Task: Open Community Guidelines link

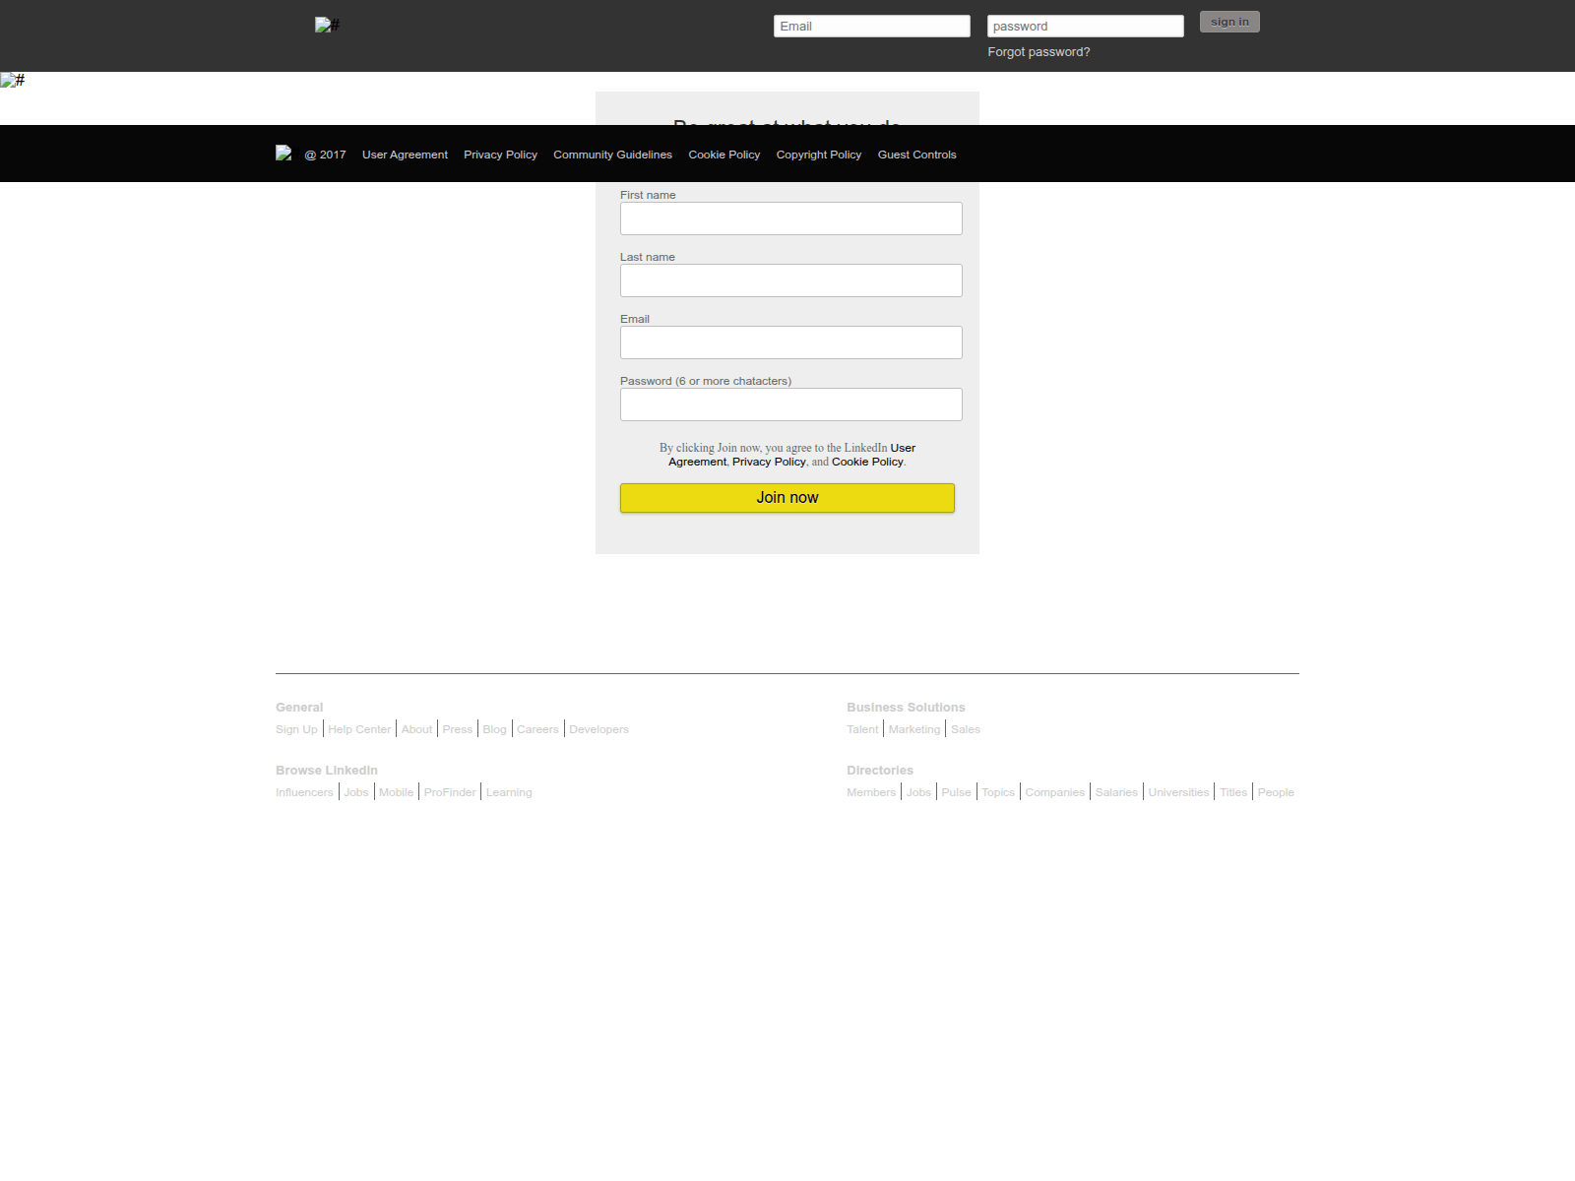Action: click(x=612, y=155)
